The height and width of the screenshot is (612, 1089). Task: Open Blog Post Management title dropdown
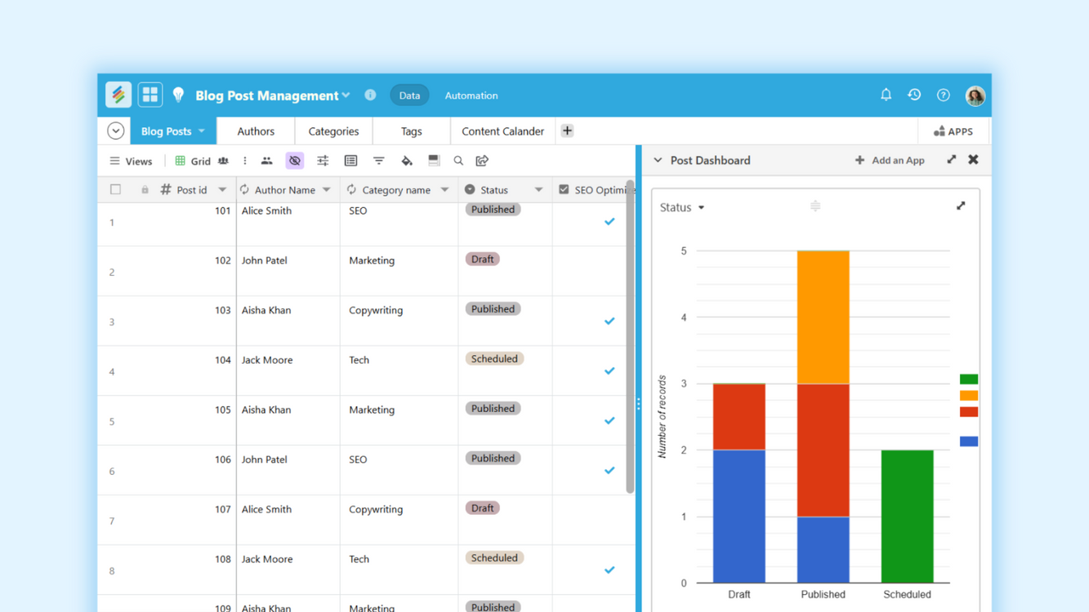point(346,95)
